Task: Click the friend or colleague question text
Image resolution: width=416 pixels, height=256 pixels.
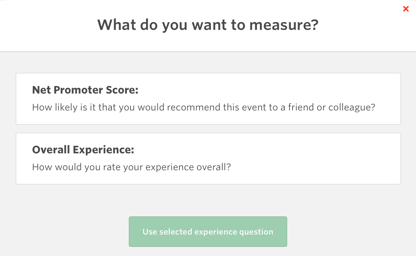Action: point(203,107)
